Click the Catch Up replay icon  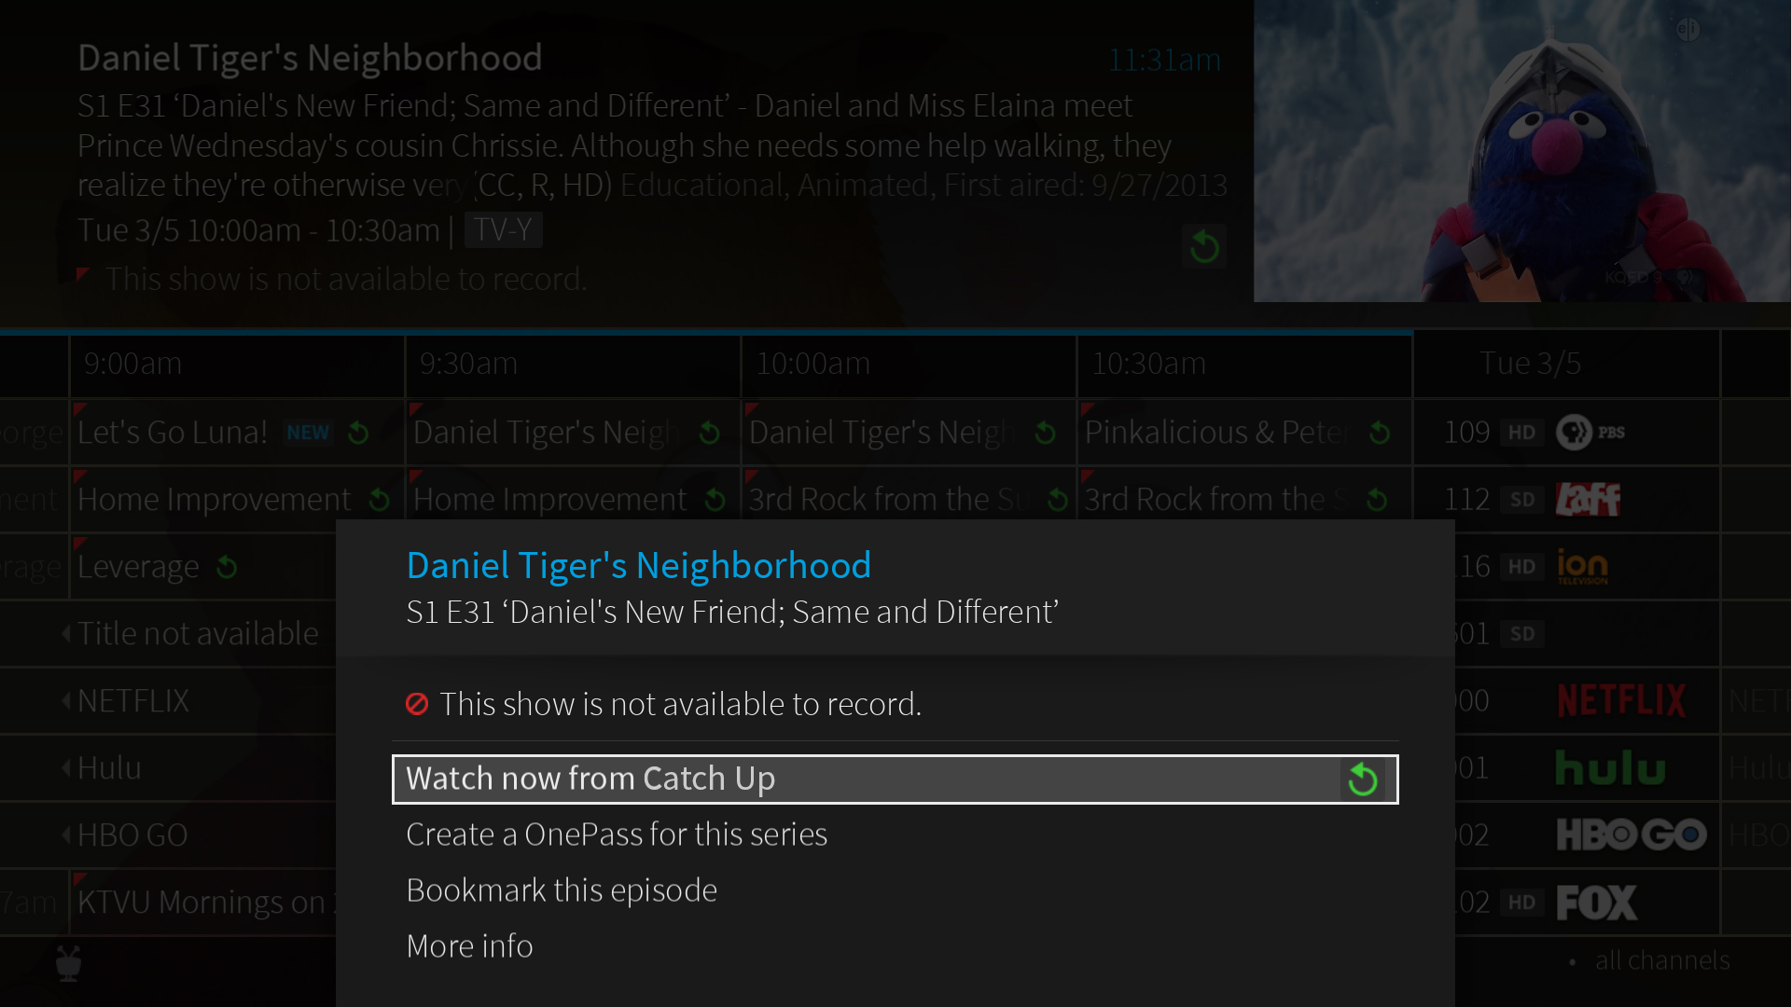(x=1362, y=777)
